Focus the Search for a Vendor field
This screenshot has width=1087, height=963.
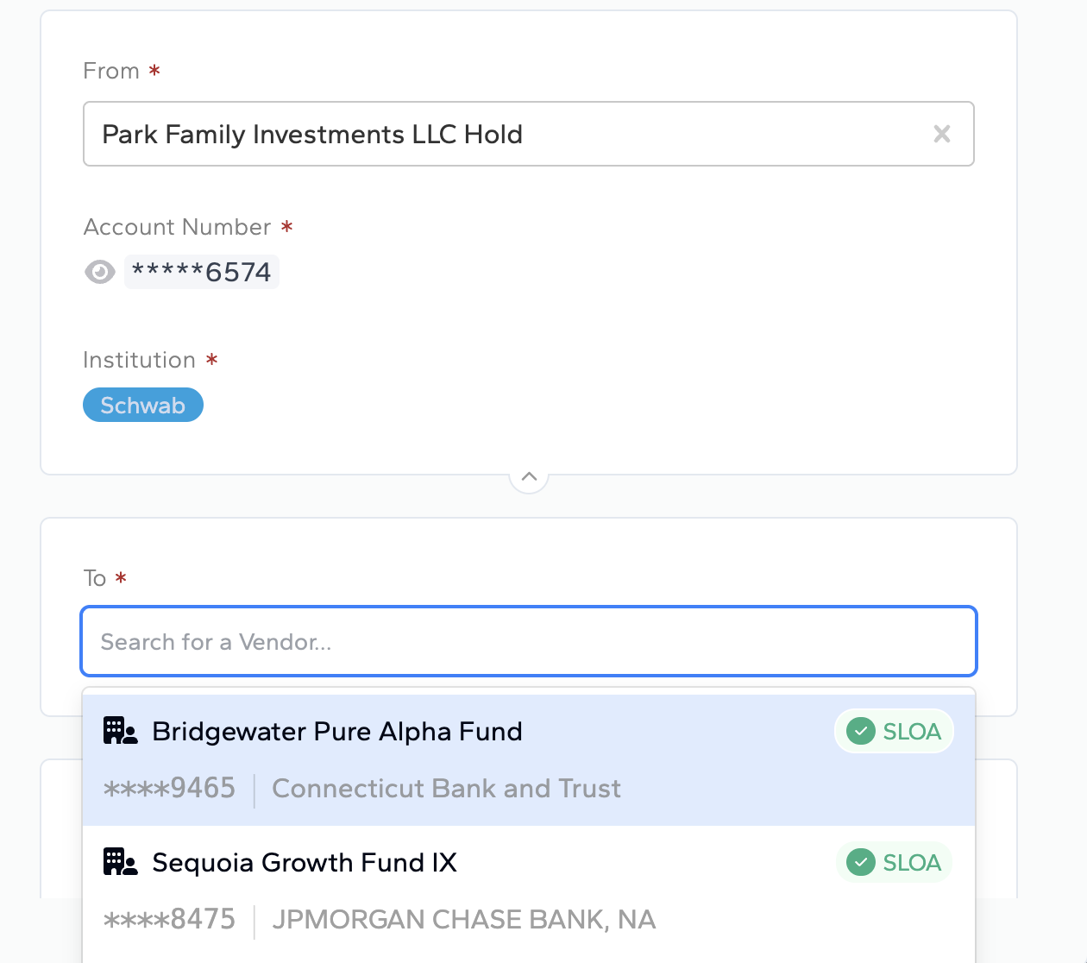coord(528,642)
